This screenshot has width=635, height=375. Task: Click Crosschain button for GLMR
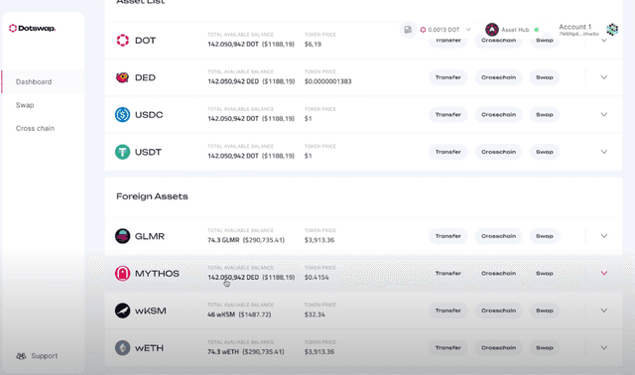[498, 236]
